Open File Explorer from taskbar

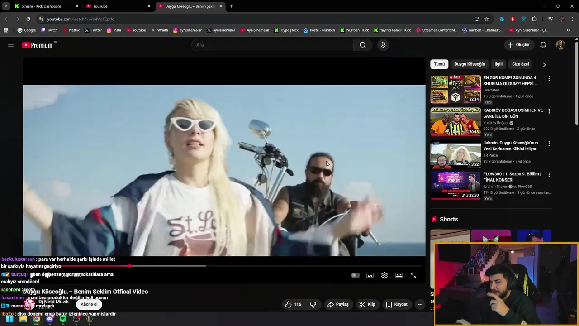point(23,319)
